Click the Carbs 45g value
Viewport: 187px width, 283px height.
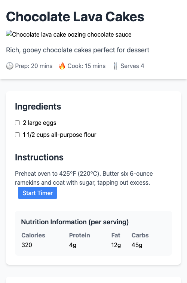(137, 245)
